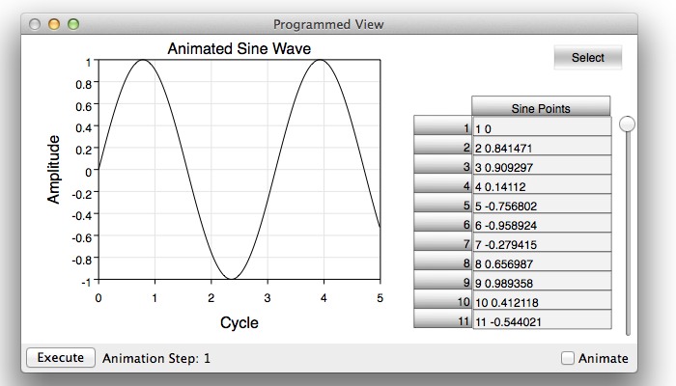This screenshot has width=676, height=386.
Task: Select row header 11 in table
Action: pos(442,318)
